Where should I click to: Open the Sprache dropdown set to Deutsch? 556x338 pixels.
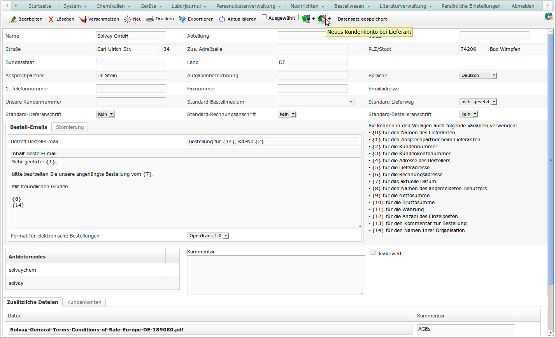tap(478, 75)
